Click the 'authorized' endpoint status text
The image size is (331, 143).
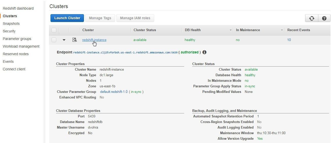pos(189,52)
